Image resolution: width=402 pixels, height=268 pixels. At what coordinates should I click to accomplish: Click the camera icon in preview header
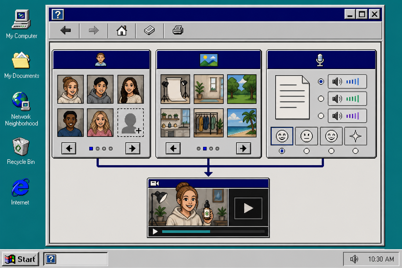click(x=155, y=183)
